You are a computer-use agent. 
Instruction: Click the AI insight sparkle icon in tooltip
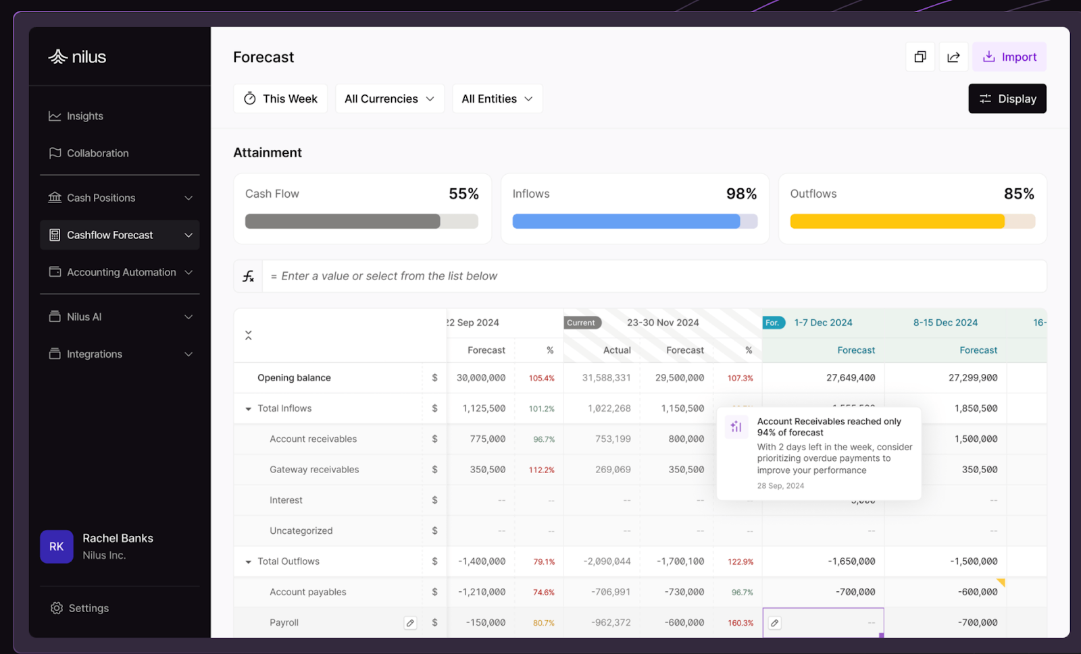(x=736, y=427)
